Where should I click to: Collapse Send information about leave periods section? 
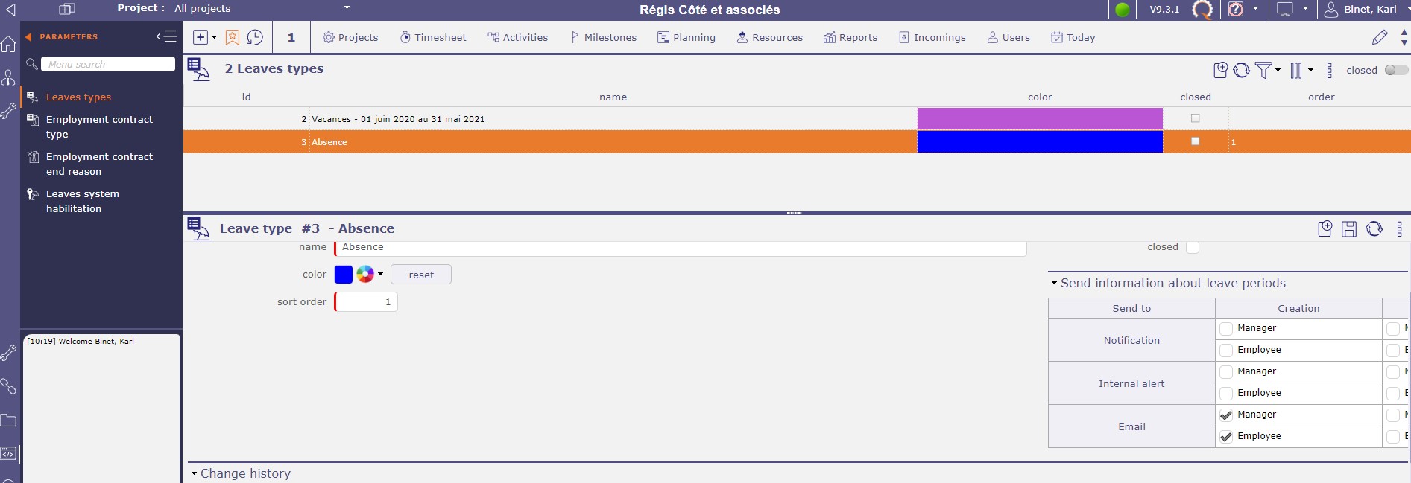coord(1054,284)
